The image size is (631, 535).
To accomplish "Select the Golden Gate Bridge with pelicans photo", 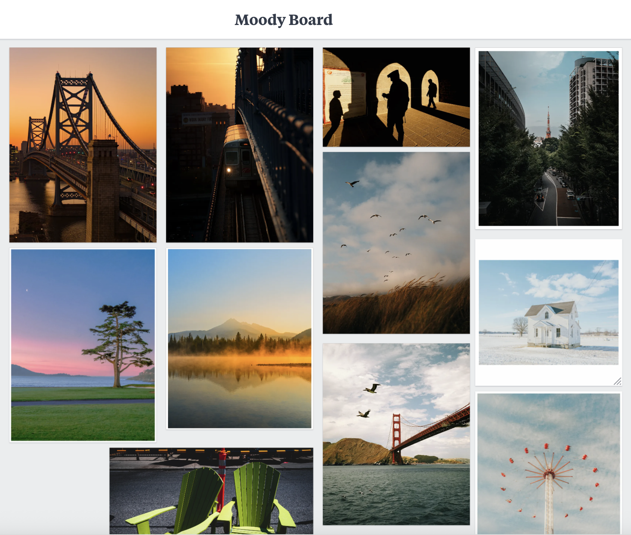I will [396, 434].
